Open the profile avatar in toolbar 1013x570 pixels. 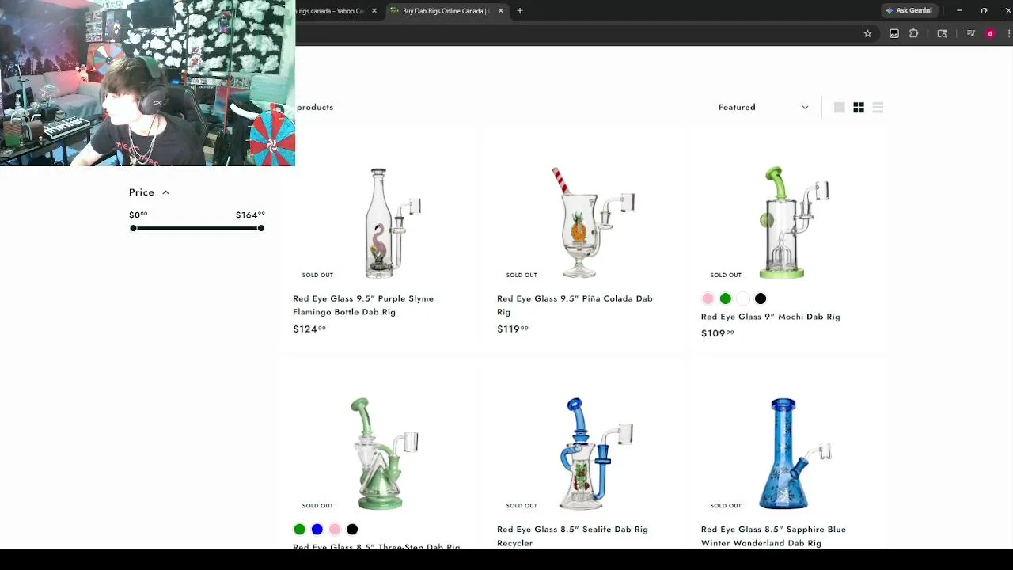click(990, 33)
